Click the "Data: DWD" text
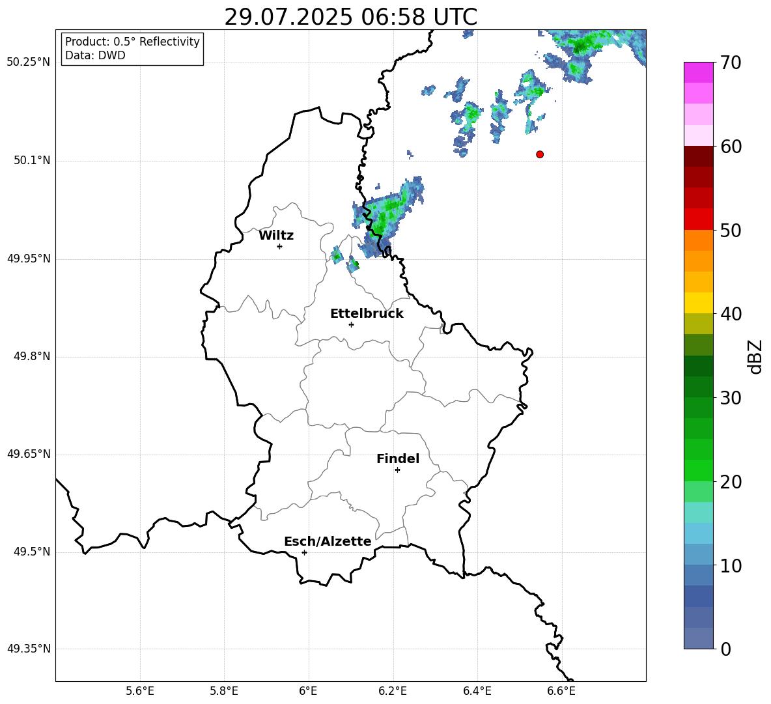This screenshot has width=771, height=704. 95,55
